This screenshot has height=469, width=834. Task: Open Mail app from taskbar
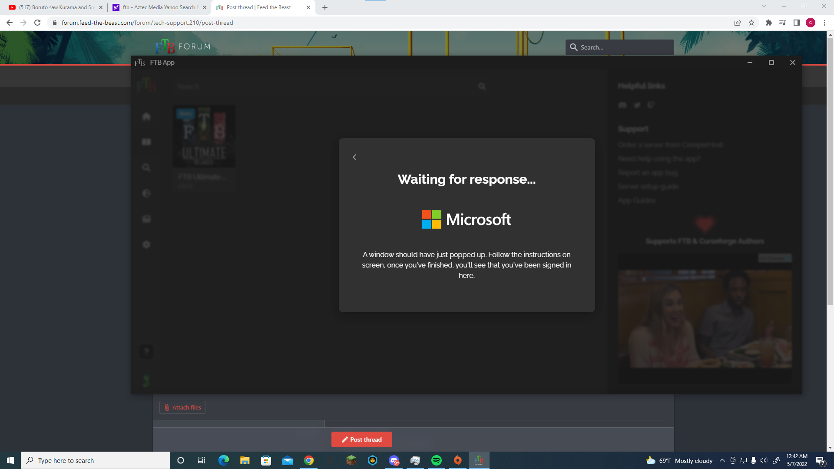[x=287, y=460]
